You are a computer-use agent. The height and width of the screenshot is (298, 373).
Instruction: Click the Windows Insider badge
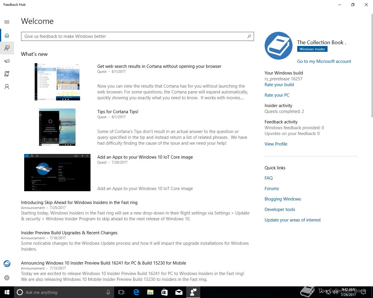coord(312,49)
